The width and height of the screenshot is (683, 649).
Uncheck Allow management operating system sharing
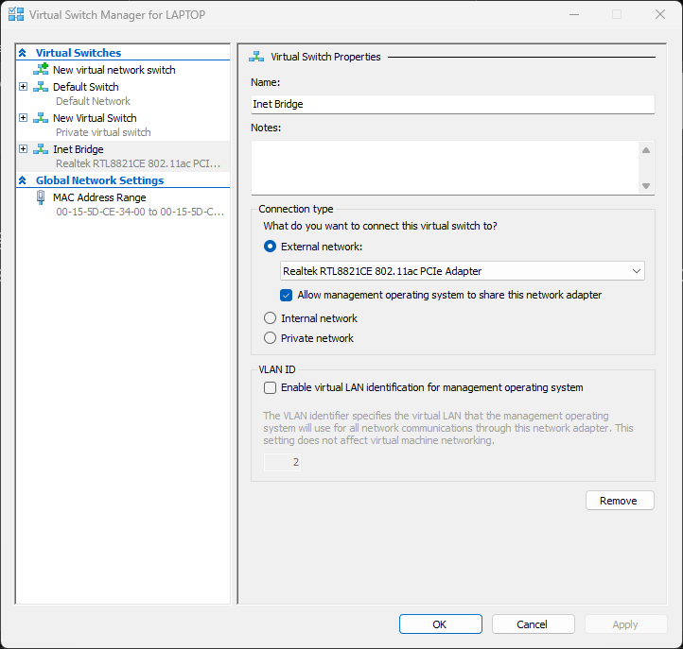click(288, 295)
